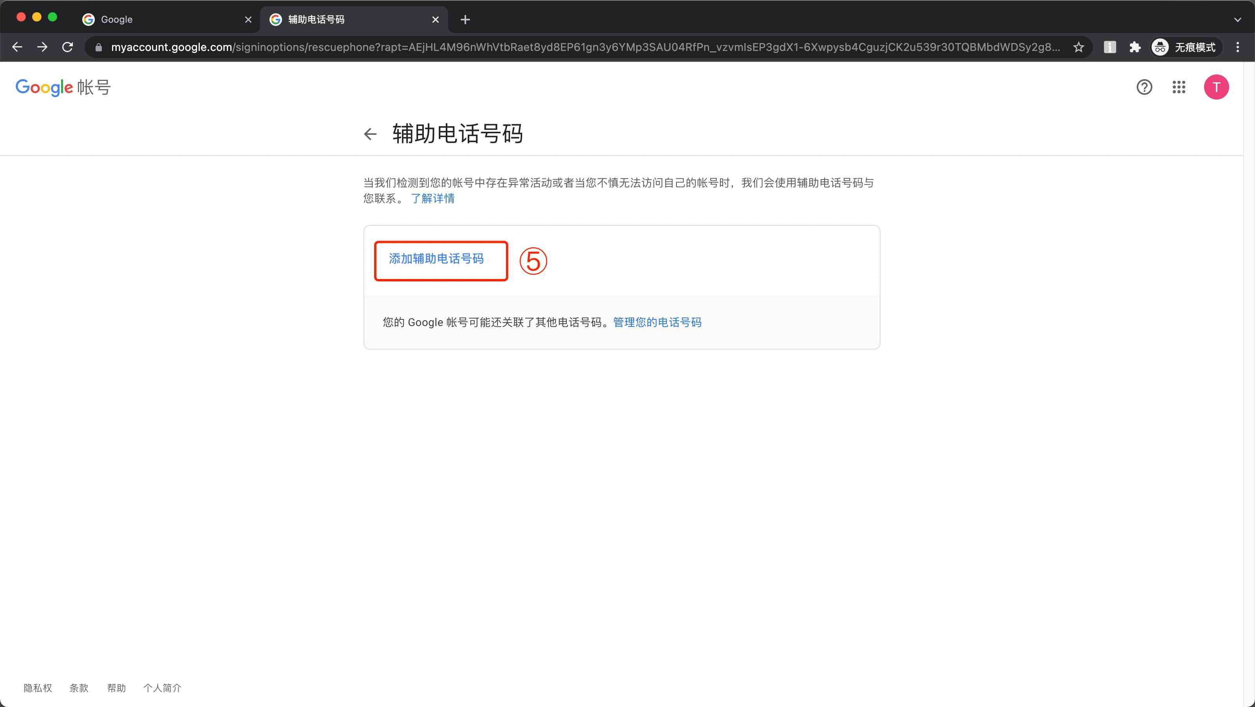The image size is (1255, 707).
Task: Open the Help icon in the header
Action: (1144, 87)
